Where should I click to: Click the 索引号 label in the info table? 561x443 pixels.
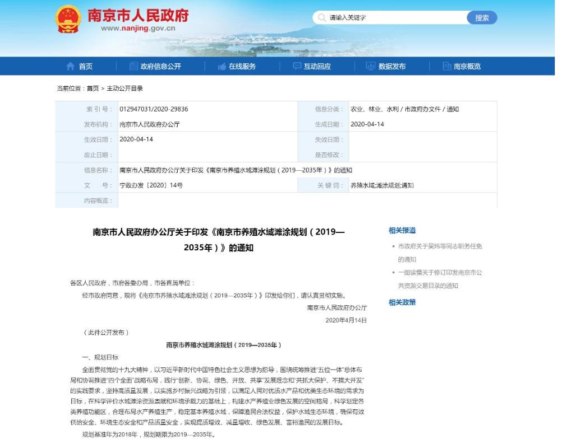(99, 109)
